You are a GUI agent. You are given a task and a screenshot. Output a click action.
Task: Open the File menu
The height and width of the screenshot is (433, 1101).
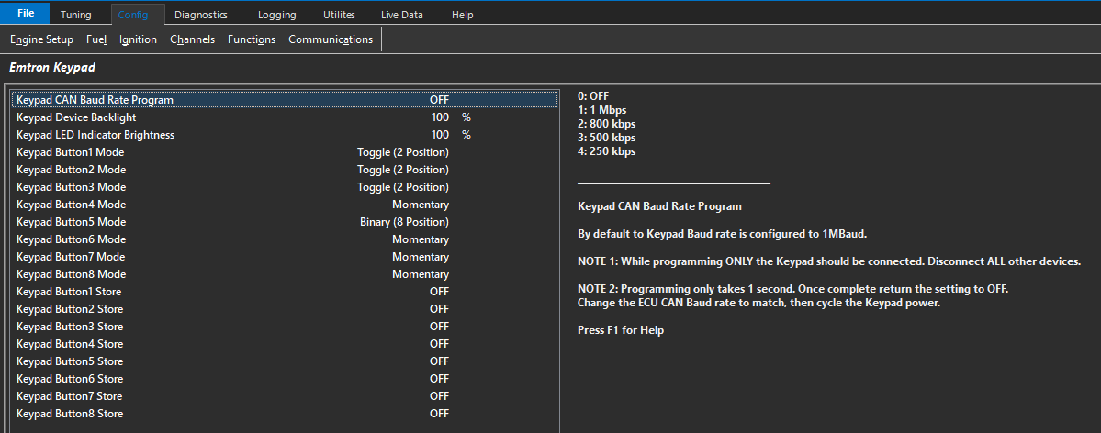26,14
